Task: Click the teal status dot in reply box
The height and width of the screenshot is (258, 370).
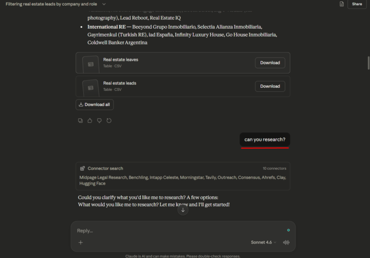Action: (288, 230)
